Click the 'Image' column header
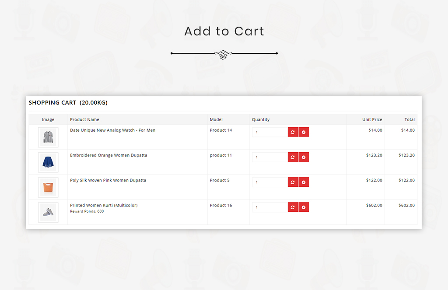Viewport: 448px width, 290px height. [48, 119]
